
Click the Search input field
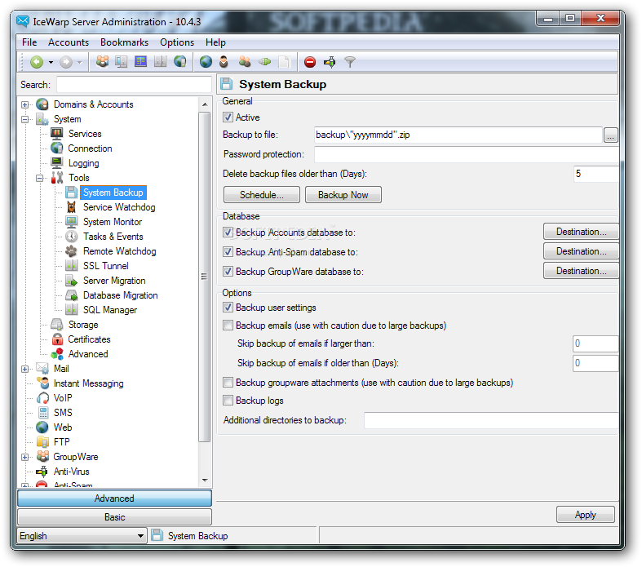coord(135,85)
